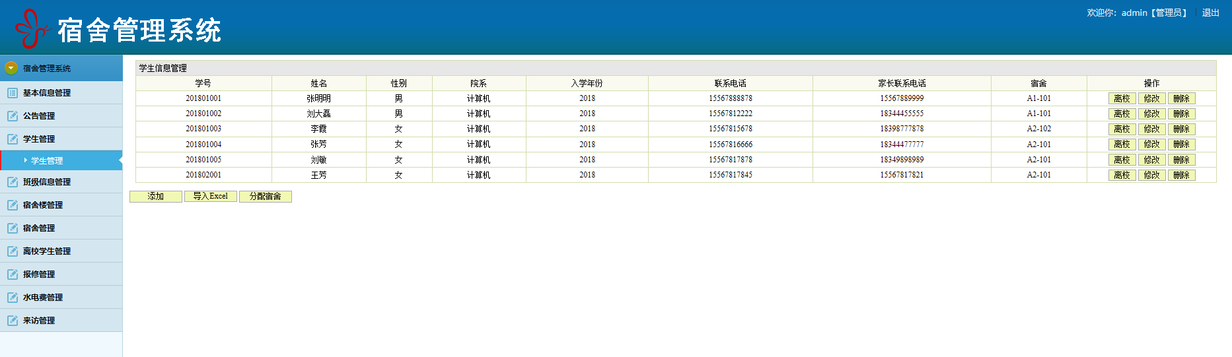1232x357 pixels.
Task: Click the 宿舍楼管理 edit icon
Action: [13, 205]
